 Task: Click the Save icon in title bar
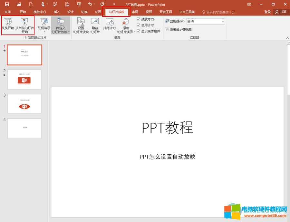click(7, 4)
